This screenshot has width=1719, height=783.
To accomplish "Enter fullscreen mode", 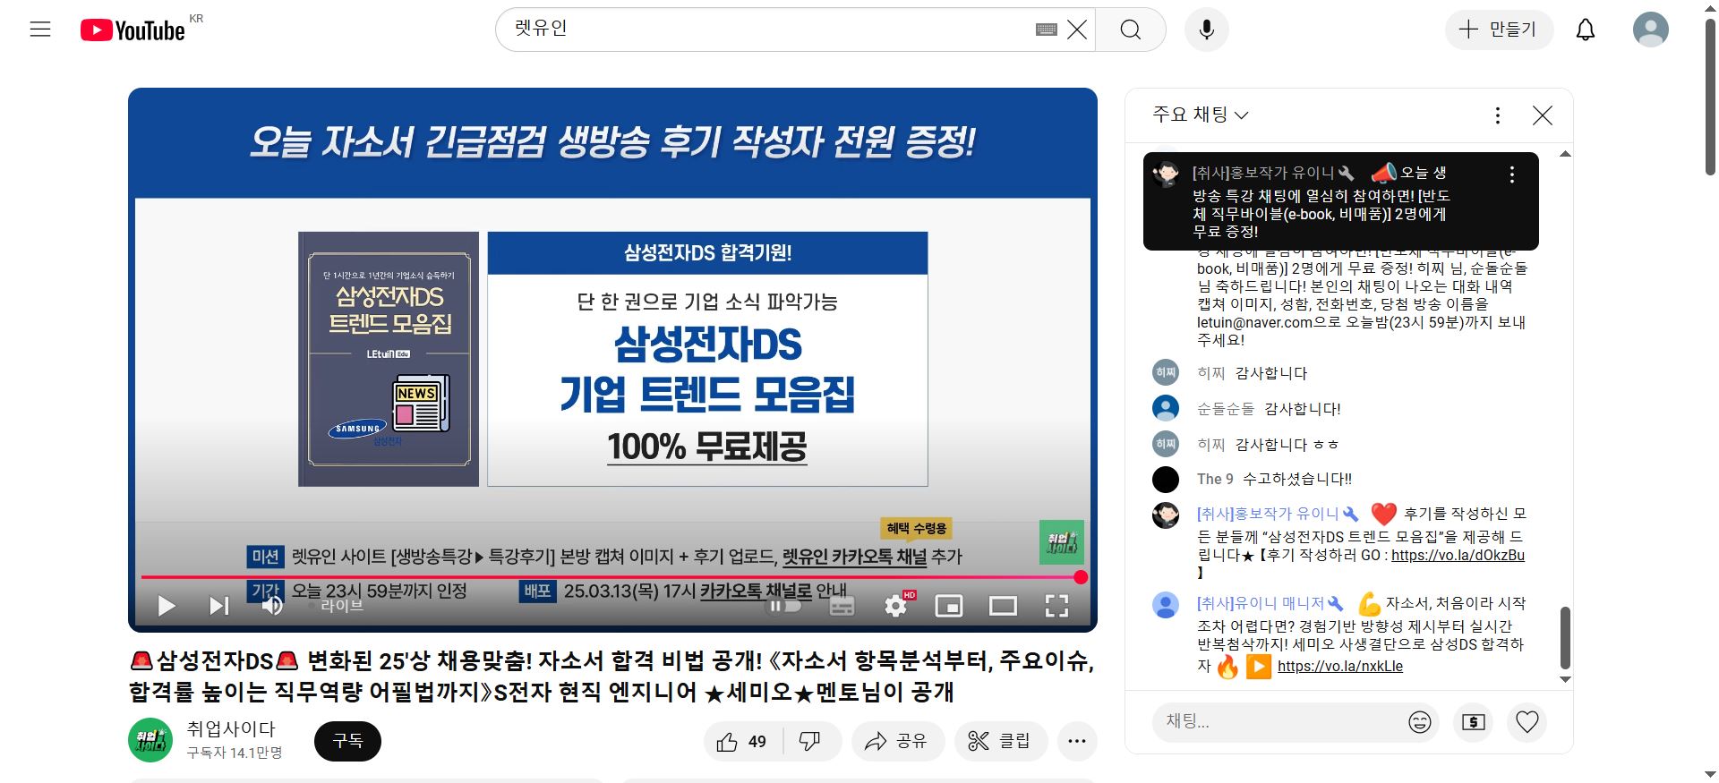I will [x=1056, y=606].
